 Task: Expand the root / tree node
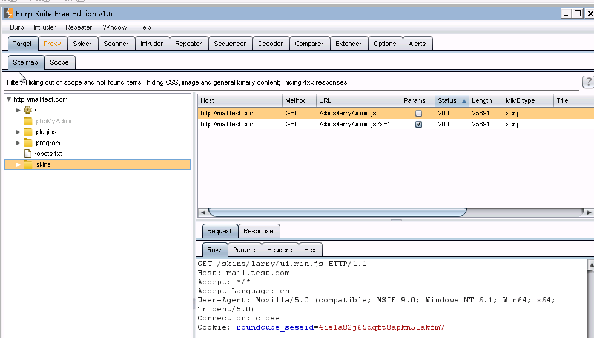pyautogui.click(x=18, y=110)
